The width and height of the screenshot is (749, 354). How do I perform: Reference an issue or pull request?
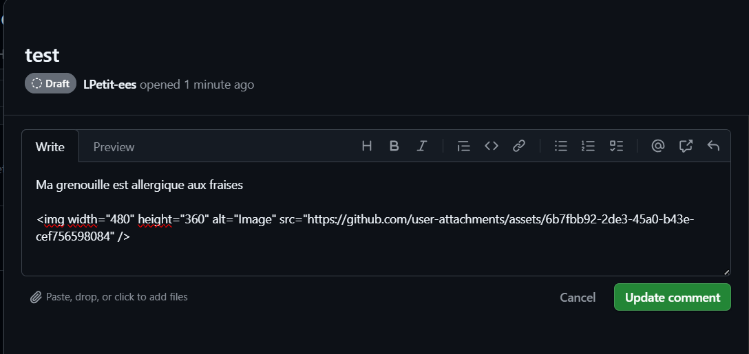pyautogui.click(x=686, y=146)
